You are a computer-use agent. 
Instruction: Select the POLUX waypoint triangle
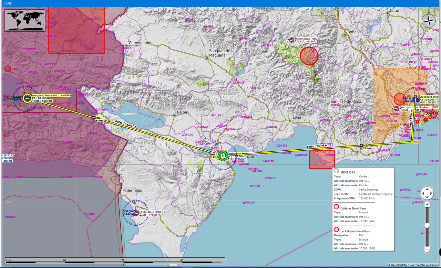401,190
